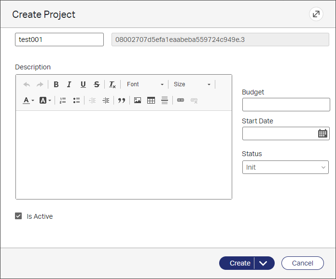Screen dimensions: 336x279
Task: Click the remove formatting icon
Action: pos(112,85)
